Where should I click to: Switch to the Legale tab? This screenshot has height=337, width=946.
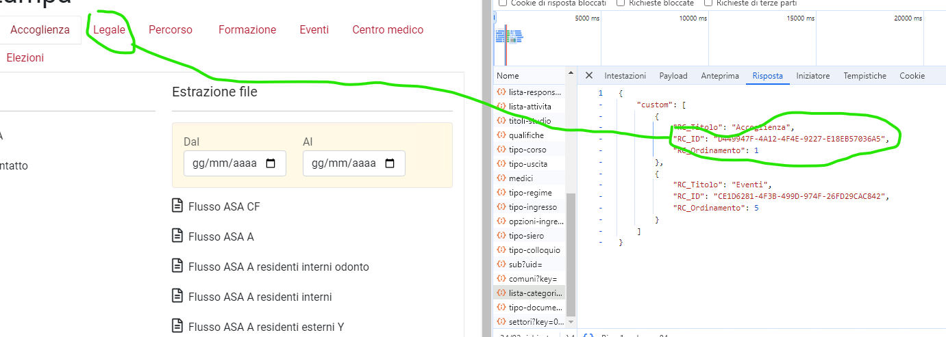click(x=109, y=29)
